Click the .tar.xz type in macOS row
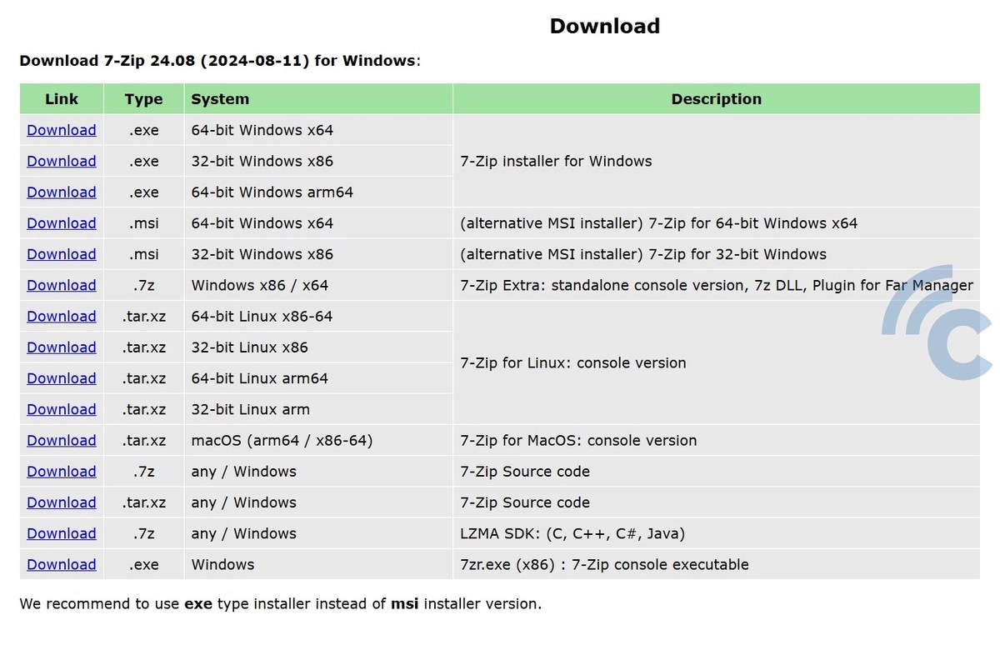Image resolution: width=1000 pixels, height=645 pixels. pyautogui.click(x=143, y=440)
